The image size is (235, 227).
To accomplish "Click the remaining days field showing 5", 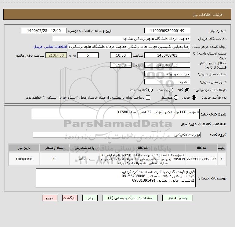I will tap(88, 55).
